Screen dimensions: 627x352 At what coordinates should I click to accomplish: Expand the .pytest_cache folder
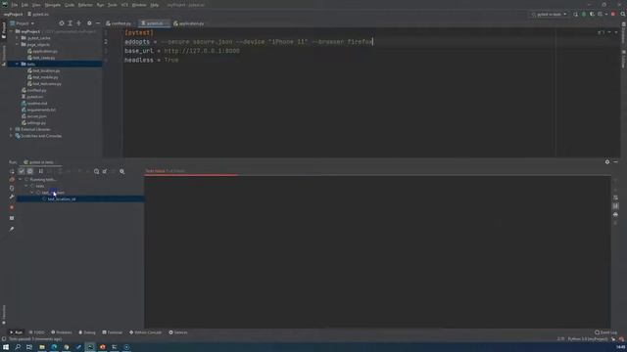click(x=17, y=38)
